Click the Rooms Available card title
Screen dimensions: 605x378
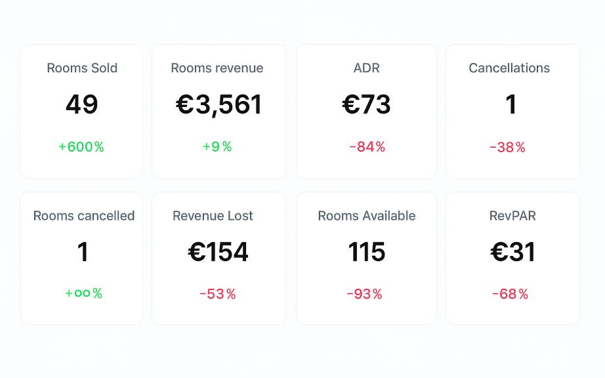point(367,216)
